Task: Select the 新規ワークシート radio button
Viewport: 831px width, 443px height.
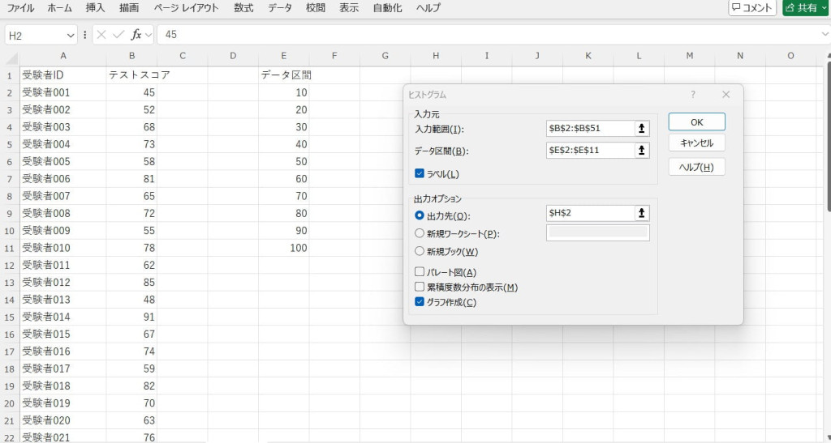Action: [x=420, y=233]
